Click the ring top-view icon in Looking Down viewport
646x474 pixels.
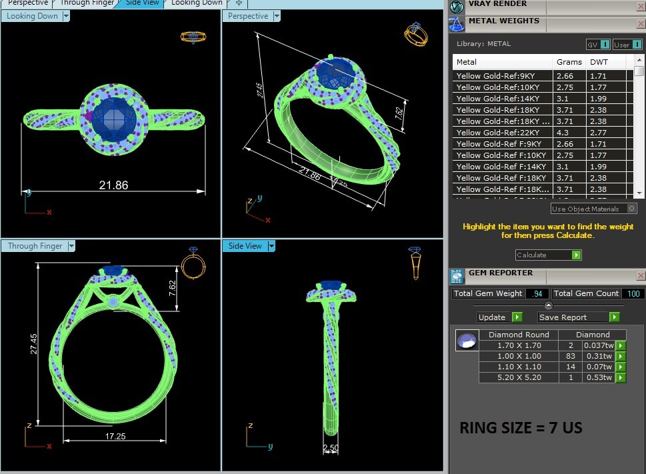tap(193, 37)
